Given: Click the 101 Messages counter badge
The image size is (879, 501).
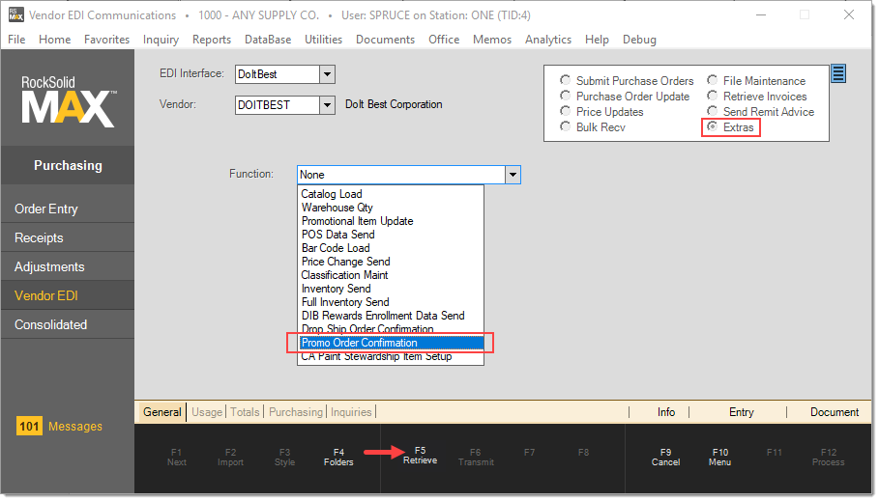Looking at the screenshot, I should [30, 427].
